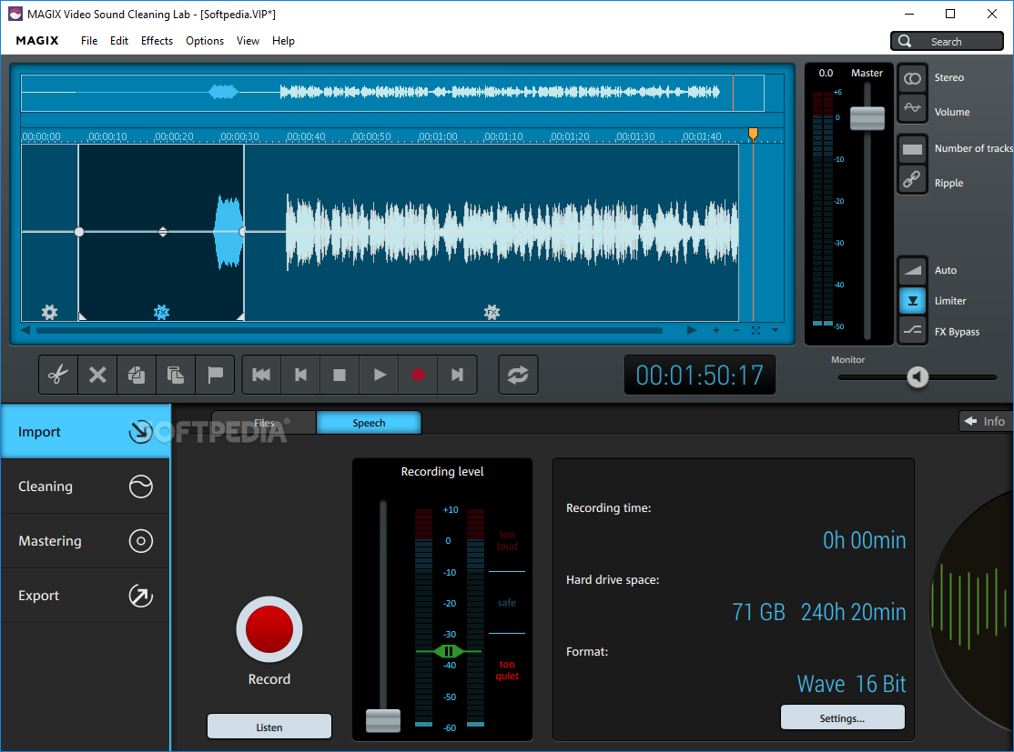Open the Options menu
The width and height of the screenshot is (1014, 752).
tap(205, 41)
